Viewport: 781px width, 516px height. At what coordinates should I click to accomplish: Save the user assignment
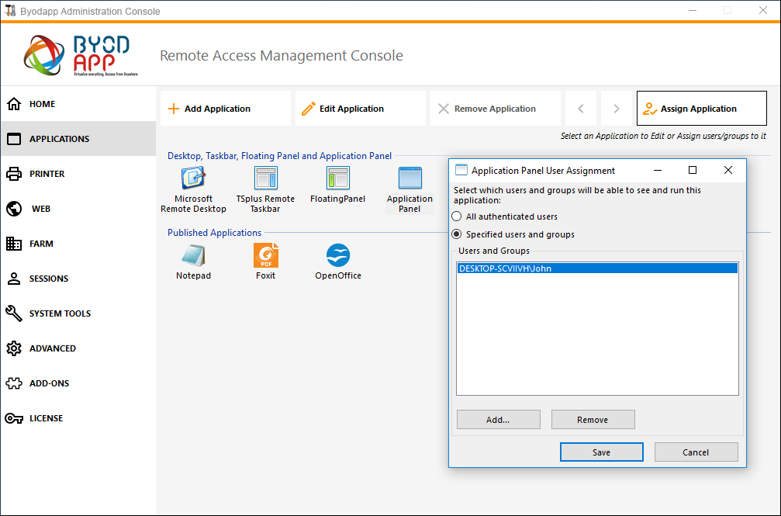click(602, 452)
